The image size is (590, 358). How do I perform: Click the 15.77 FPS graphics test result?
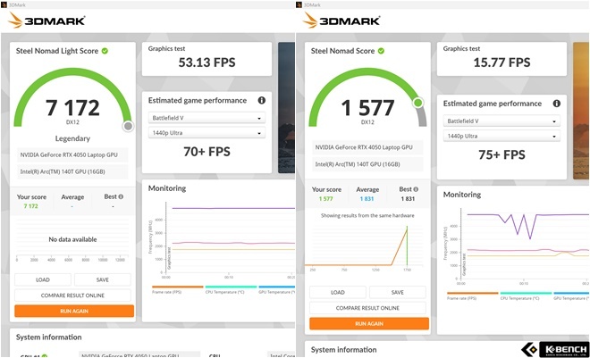(501, 62)
